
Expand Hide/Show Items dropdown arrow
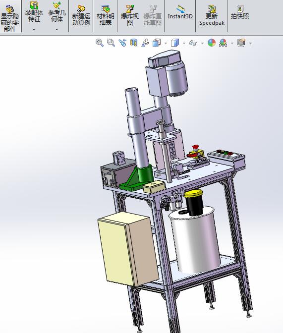click(203, 43)
